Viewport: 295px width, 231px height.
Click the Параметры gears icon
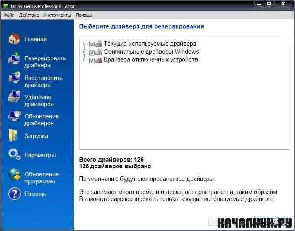click(x=14, y=154)
